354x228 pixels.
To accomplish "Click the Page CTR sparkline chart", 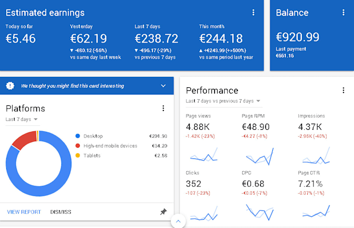I will [x=315, y=212].
